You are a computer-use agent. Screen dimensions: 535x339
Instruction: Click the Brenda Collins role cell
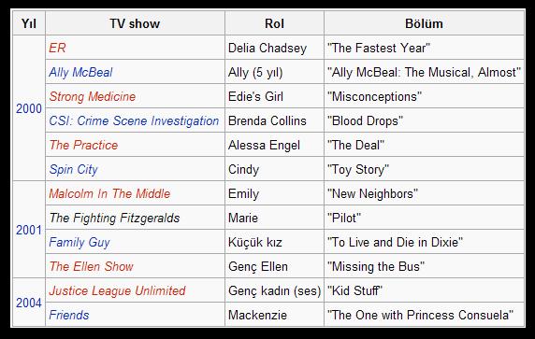[x=274, y=121]
